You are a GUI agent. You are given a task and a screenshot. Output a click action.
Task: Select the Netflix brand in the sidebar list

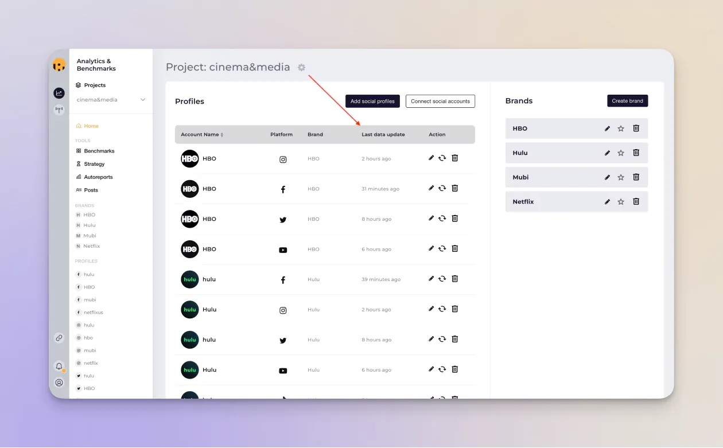88,246
